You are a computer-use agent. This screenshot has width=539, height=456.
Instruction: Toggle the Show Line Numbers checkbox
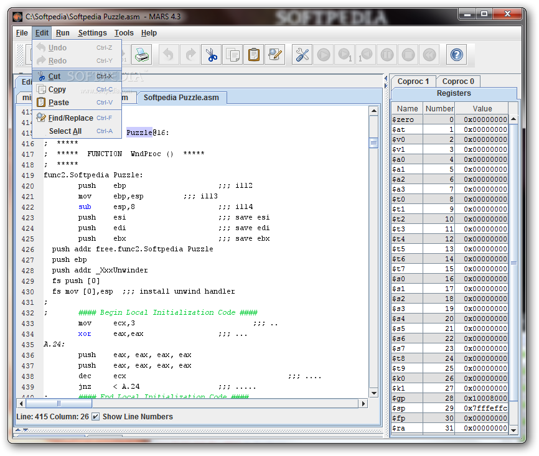96,416
